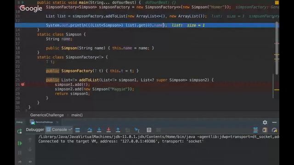Click the 'String name;' field declaration
294x165 pixels.
tap(59, 39)
